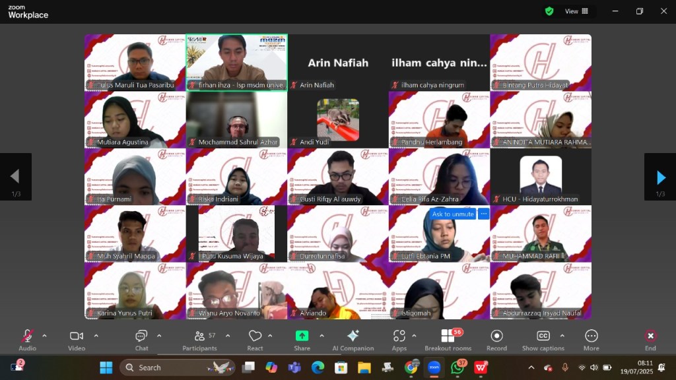Open WhatsApp from the taskbar
This screenshot has width=676, height=380.
click(457, 367)
